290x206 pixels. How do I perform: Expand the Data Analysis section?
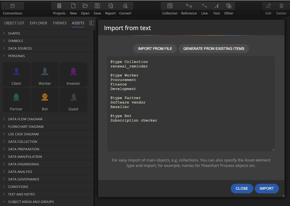click(x=46, y=172)
